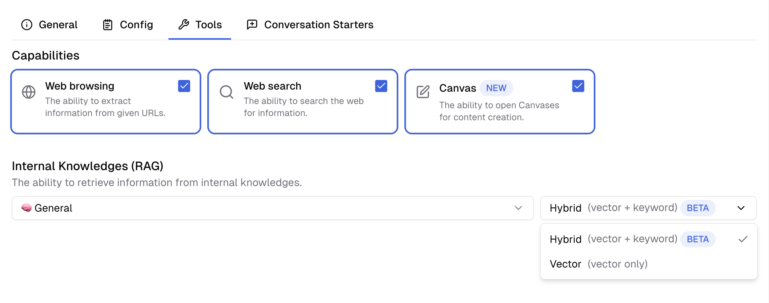Click the Config clipboard icon

(x=108, y=24)
